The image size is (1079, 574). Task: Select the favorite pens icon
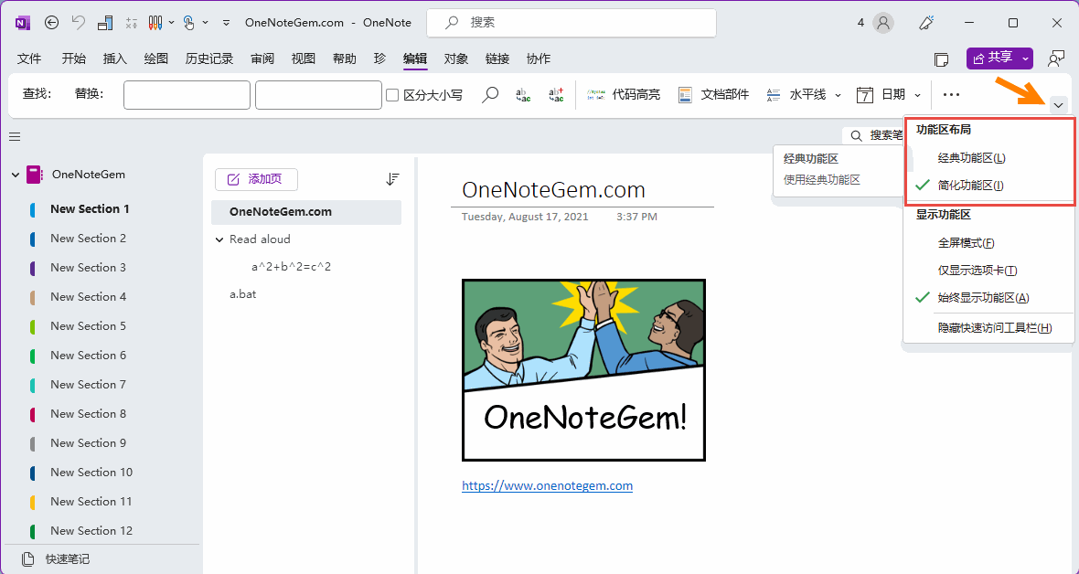(x=155, y=23)
